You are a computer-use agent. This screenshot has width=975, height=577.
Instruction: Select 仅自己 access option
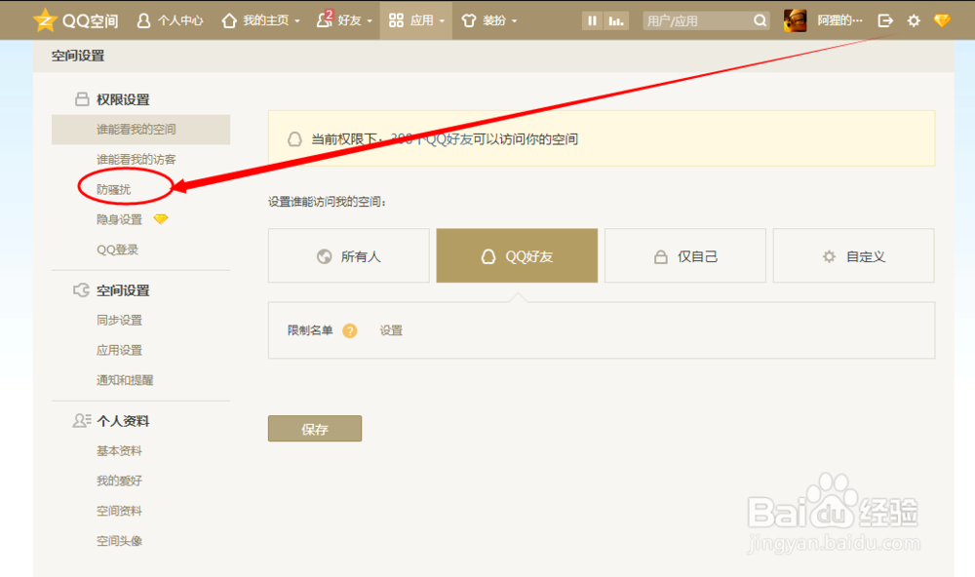684,255
